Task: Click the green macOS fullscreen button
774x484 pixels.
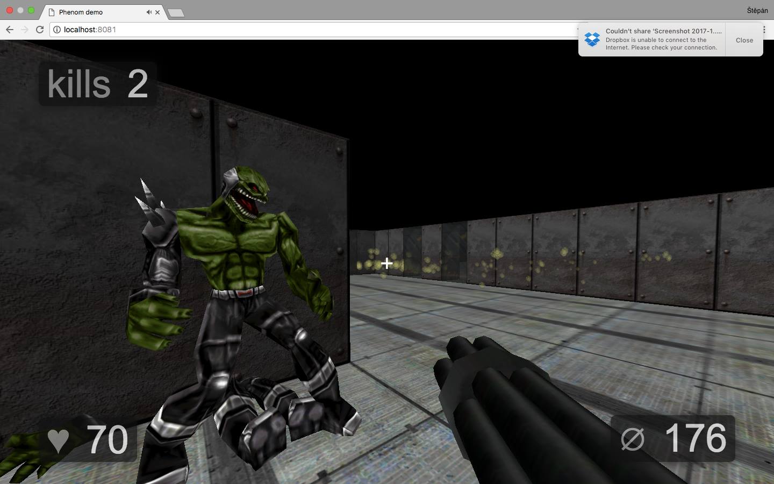Action: [x=31, y=10]
